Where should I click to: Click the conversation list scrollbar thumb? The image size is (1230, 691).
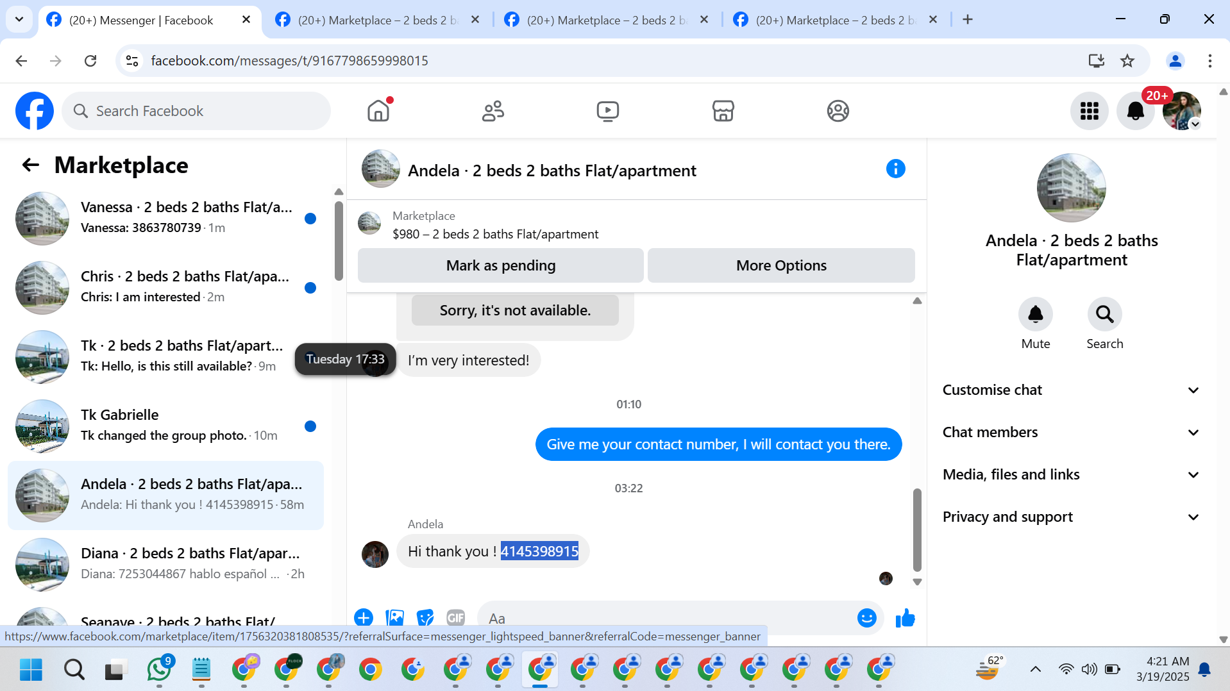pos(339,240)
